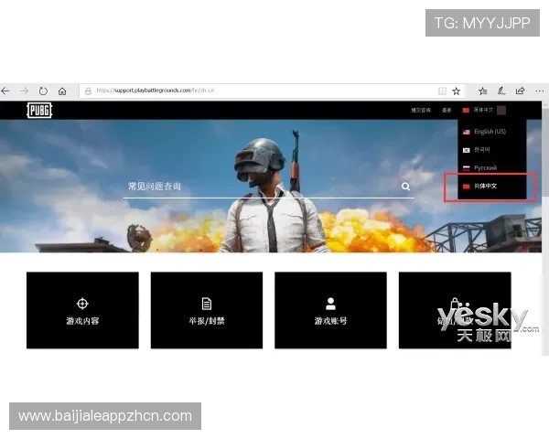Click the browser forward arrow
Viewport: 549px width, 439px height.
24,91
